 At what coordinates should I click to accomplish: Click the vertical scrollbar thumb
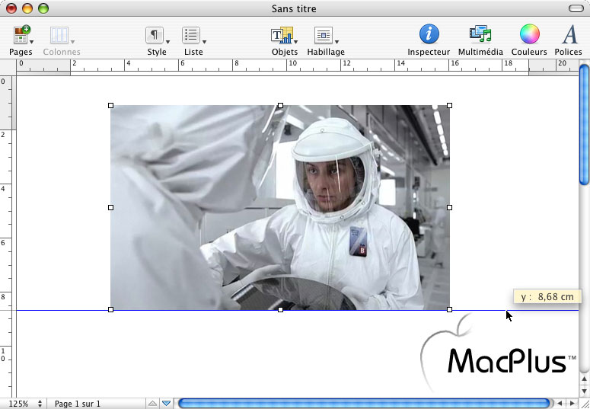tap(584, 125)
